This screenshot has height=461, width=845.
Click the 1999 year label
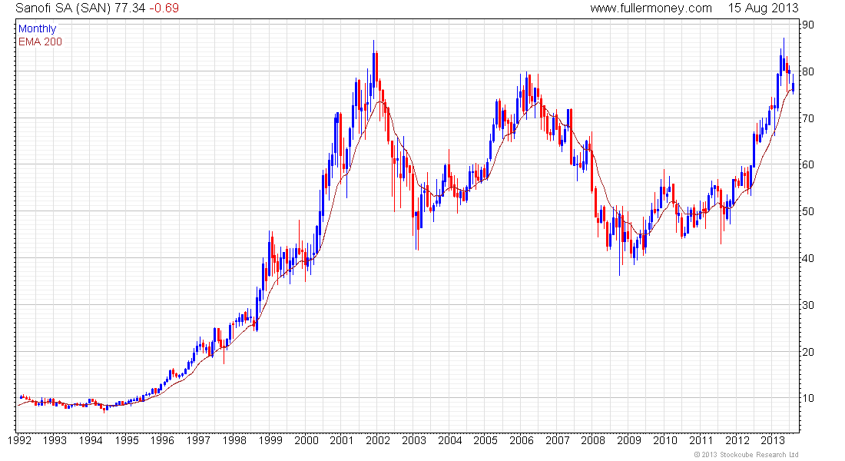pos(270,440)
